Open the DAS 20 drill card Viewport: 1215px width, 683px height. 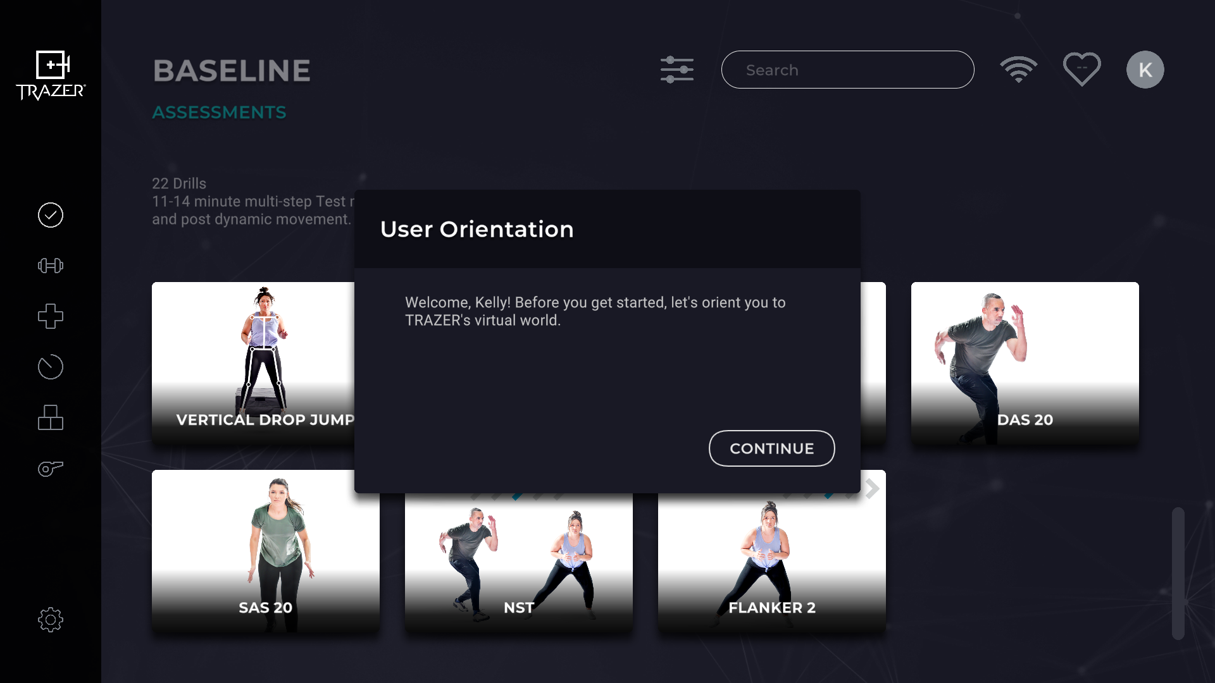pos(1025,364)
